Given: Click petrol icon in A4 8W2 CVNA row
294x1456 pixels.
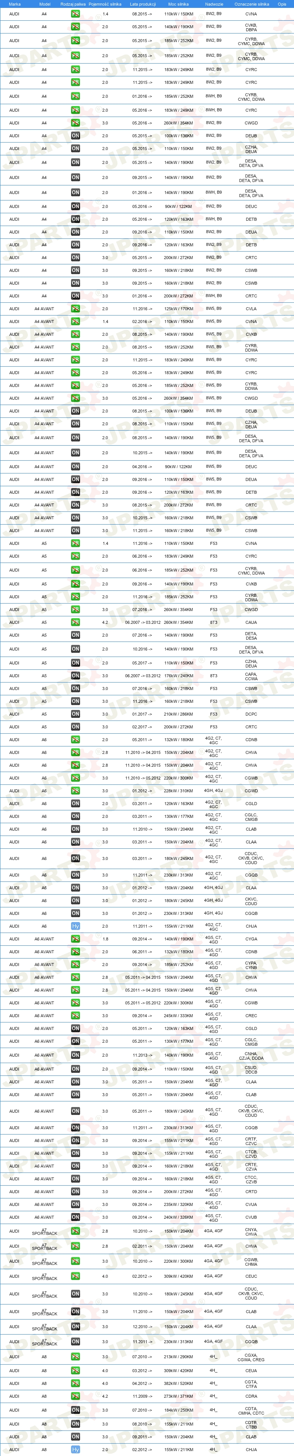Looking at the screenshot, I should click(x=75, y=14).
